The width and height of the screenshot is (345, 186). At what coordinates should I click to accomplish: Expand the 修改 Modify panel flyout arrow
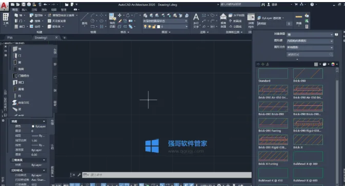[x=128, y=32]
